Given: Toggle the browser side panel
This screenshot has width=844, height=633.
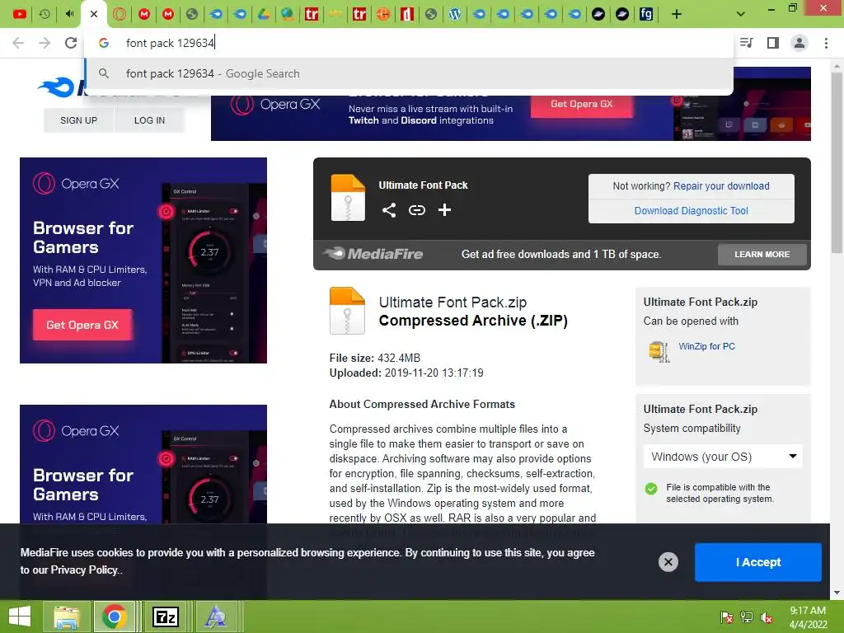Looking at the screenshot, I should point(773,43).
